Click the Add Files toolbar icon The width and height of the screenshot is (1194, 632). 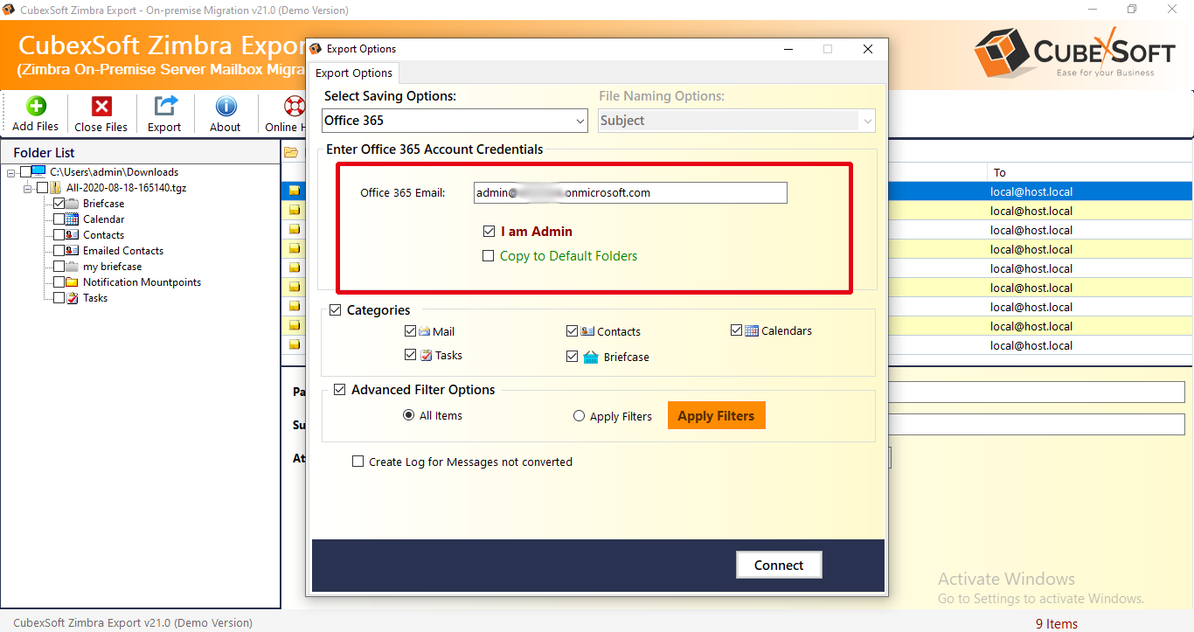click(36, 107)
